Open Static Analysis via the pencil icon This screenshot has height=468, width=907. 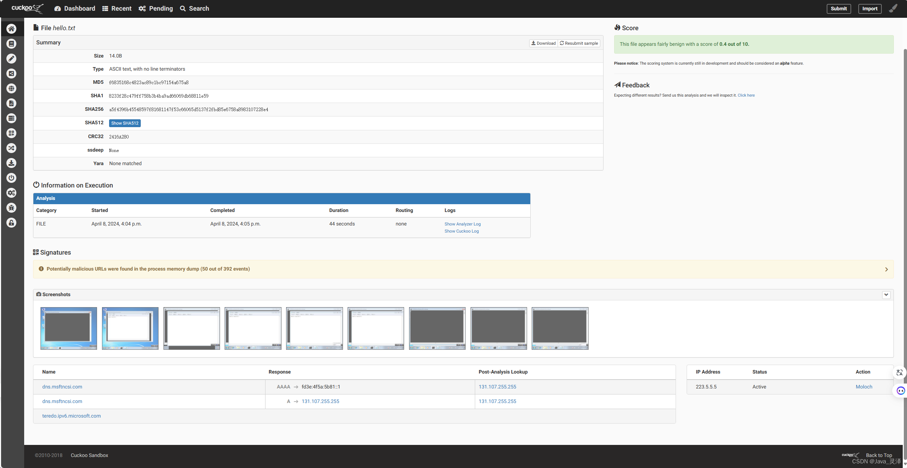pyautogui.click(x=11, y=59)
